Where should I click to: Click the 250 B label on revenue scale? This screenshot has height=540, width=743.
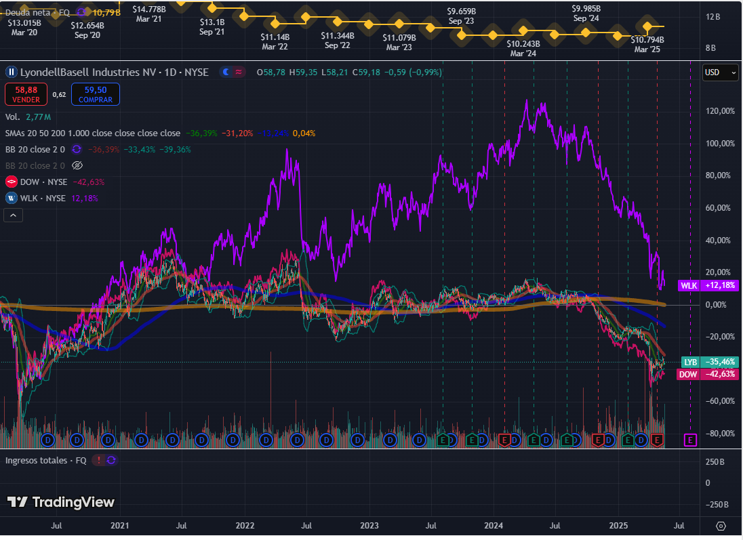[715, 462]
